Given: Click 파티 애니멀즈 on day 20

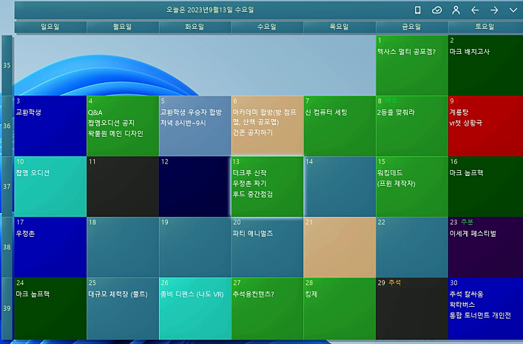Looking at the screenshot, I should pos(253,234).
